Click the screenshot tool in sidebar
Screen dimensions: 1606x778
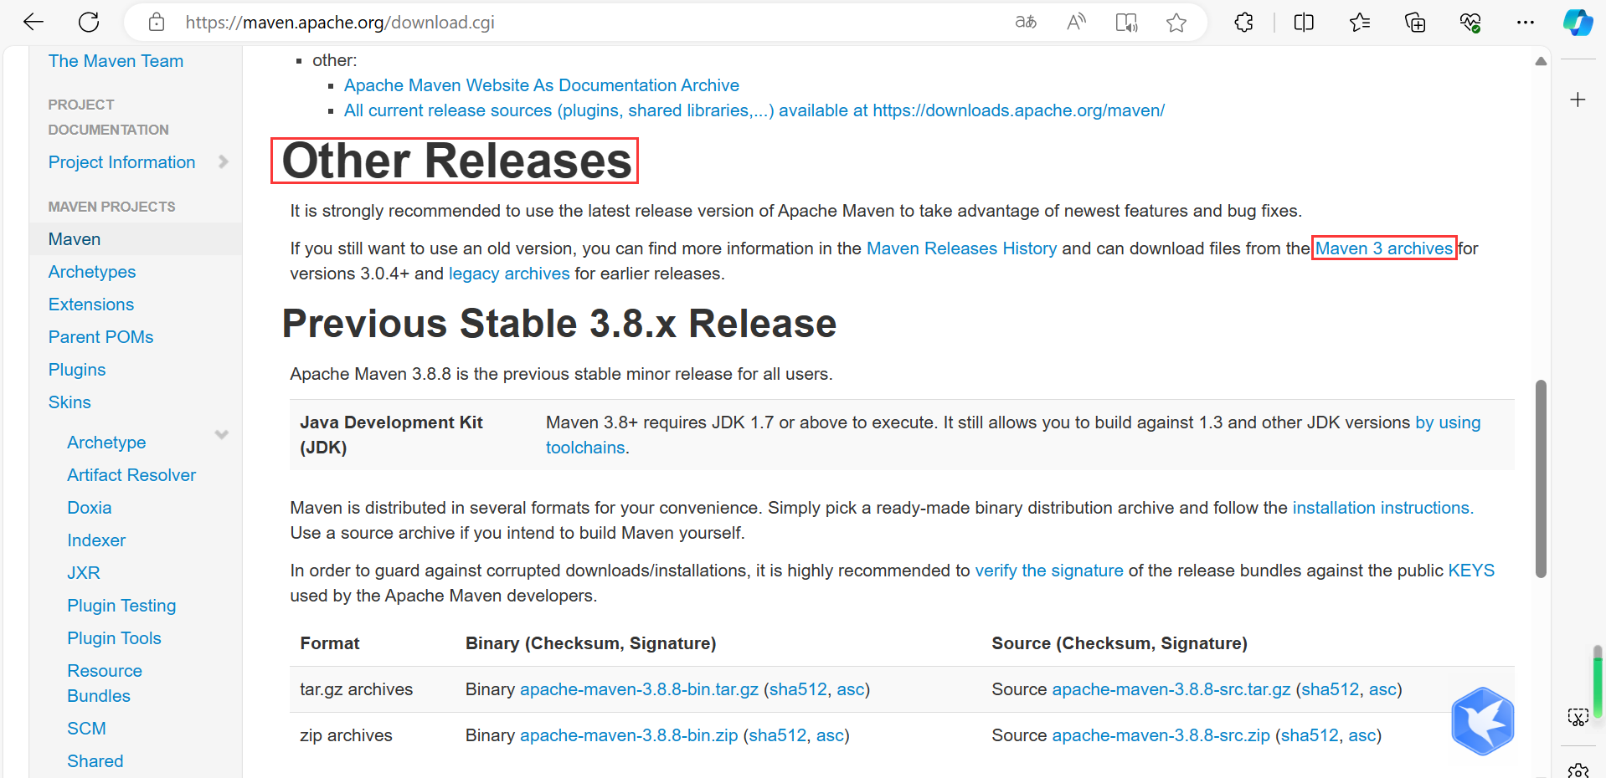[x=1578, y=717]
